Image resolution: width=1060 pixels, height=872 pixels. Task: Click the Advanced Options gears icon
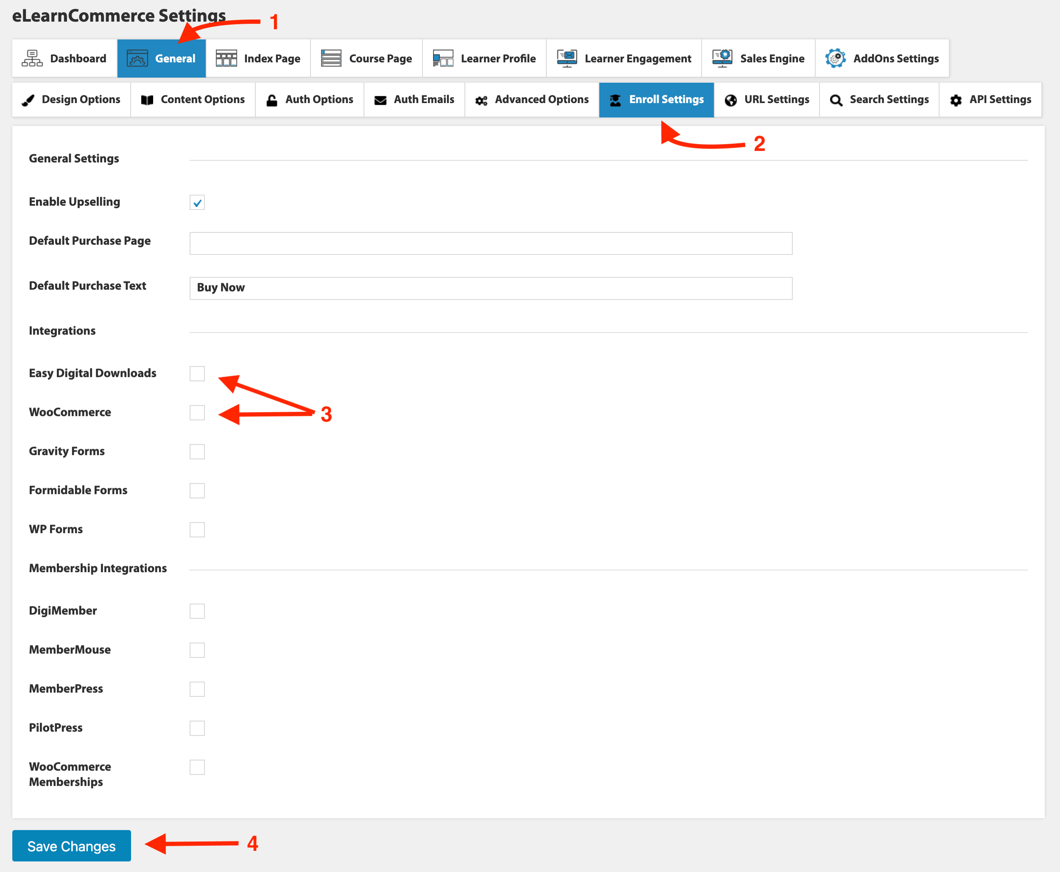pos(481,101)
